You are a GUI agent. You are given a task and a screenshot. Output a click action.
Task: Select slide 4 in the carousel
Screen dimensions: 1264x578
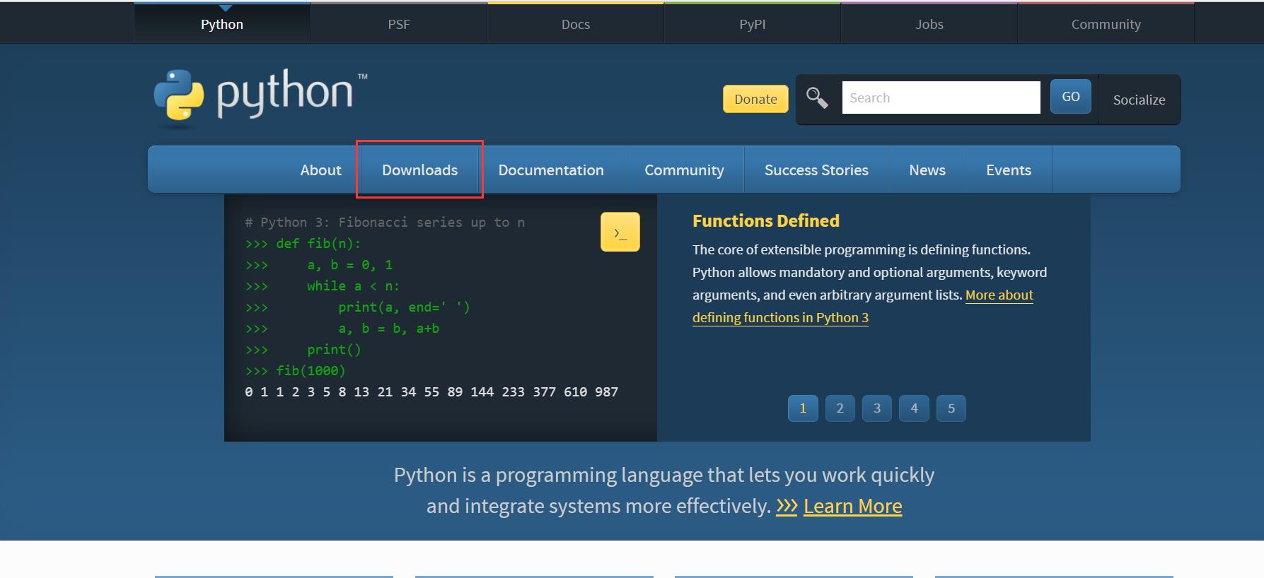click(915, 408)
